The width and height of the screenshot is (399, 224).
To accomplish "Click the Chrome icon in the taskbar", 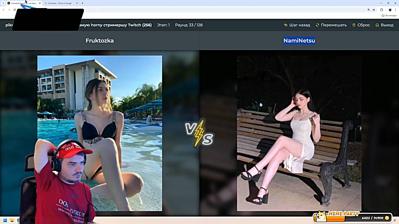I will click(18, 221).
